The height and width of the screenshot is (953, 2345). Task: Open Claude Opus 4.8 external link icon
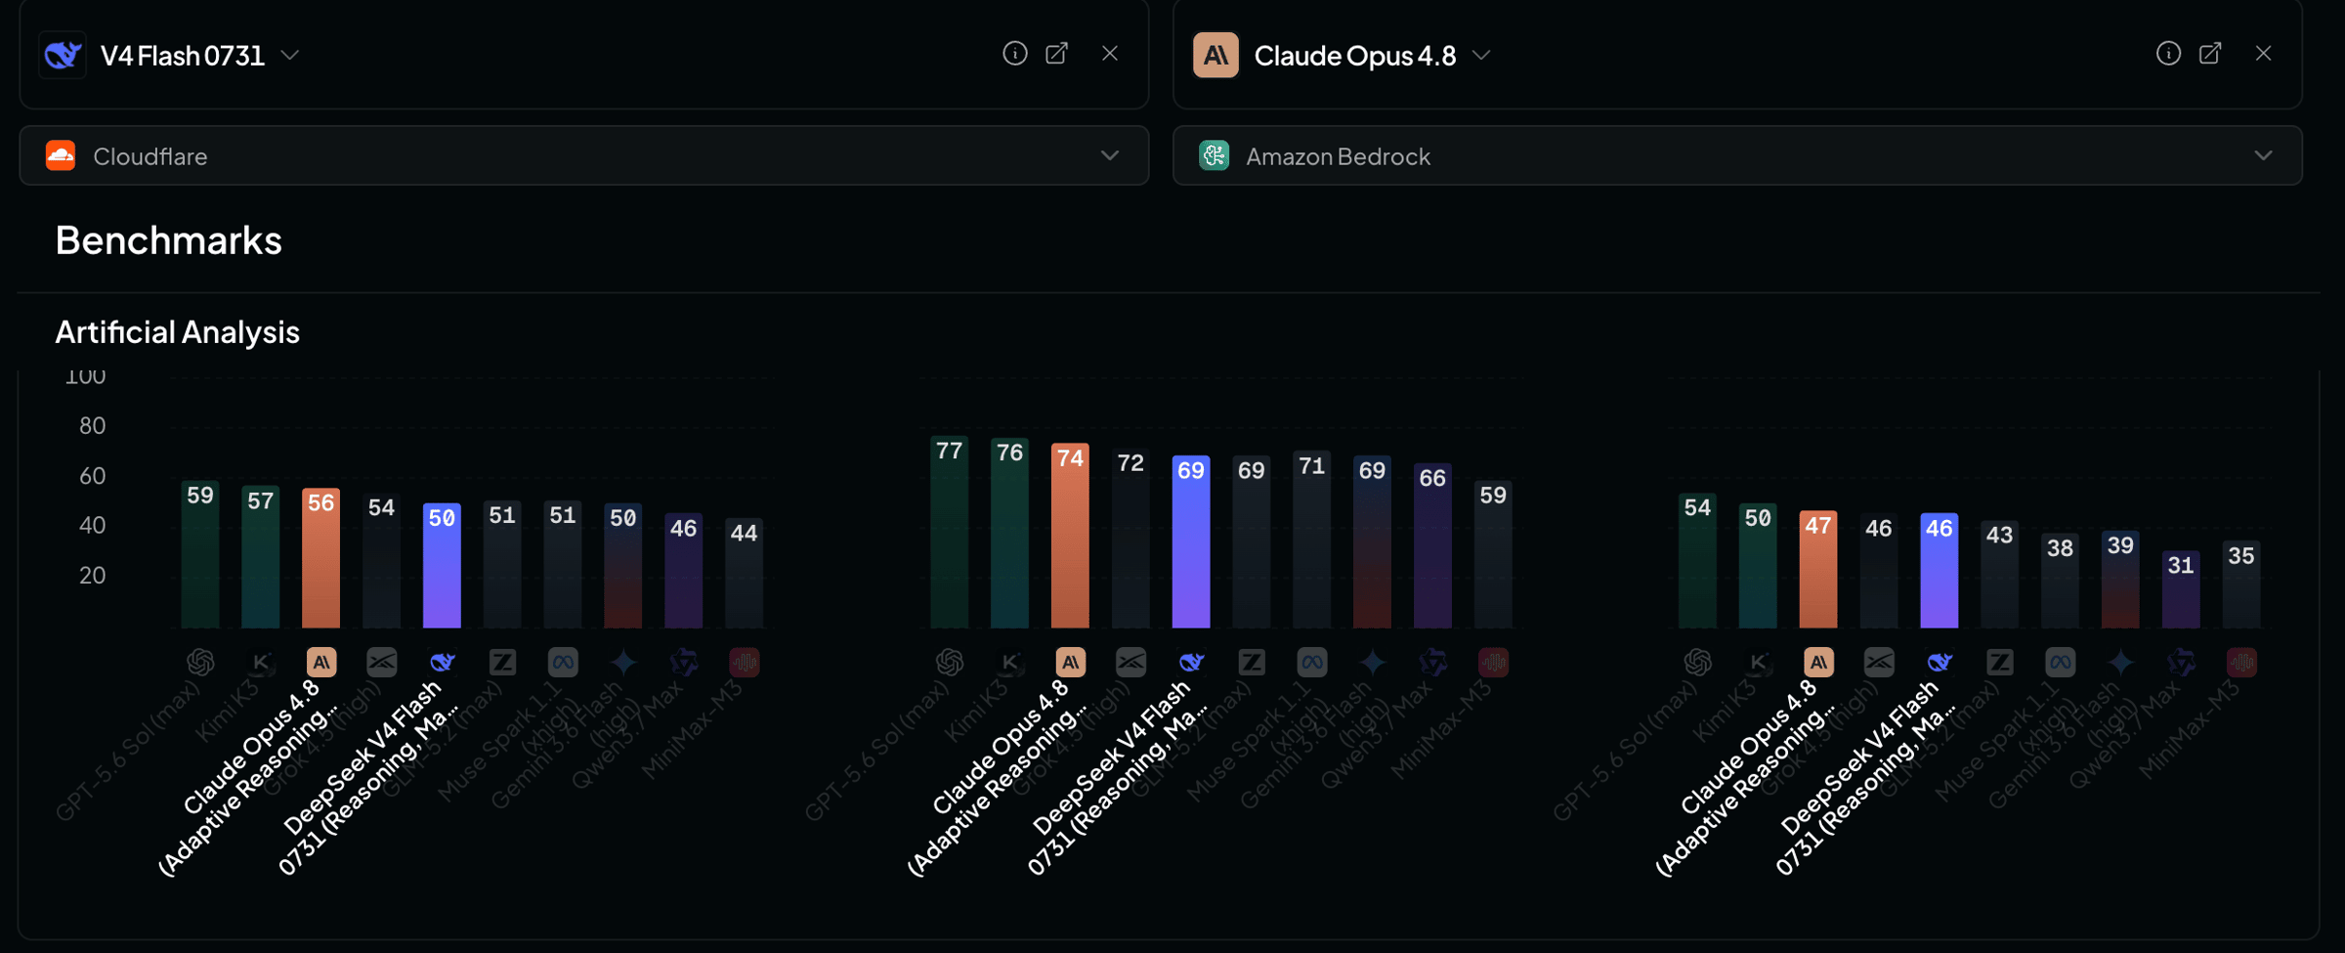tap(2210, 54)
